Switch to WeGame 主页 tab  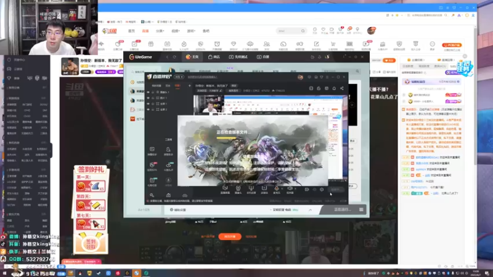192,57
